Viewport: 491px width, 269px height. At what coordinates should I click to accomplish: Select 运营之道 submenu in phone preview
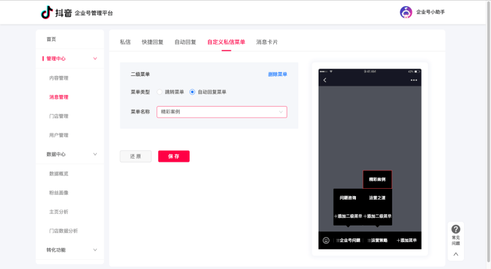(x=377, y=198)
